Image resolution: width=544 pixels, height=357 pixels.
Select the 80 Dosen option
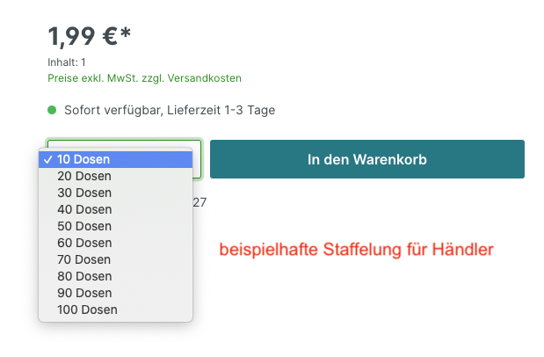point(84,276)
